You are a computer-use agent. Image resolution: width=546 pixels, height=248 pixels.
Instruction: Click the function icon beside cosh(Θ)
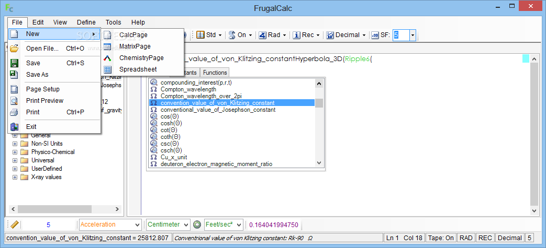click(x=153, y=123)
